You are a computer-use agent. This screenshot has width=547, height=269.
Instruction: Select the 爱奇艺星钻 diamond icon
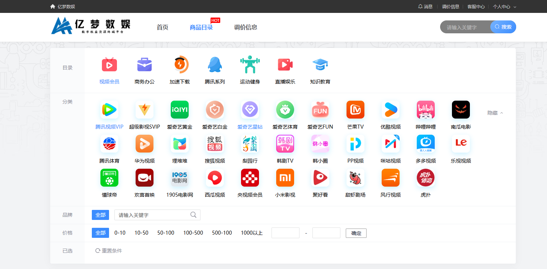(x=250, y=110)
